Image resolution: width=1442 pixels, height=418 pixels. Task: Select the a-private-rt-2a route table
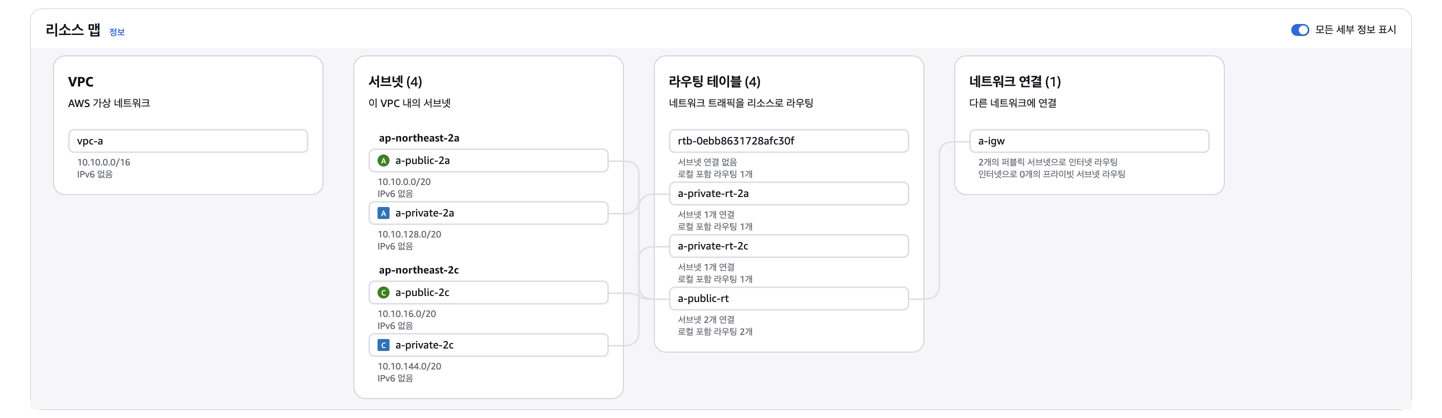(789, 193)
